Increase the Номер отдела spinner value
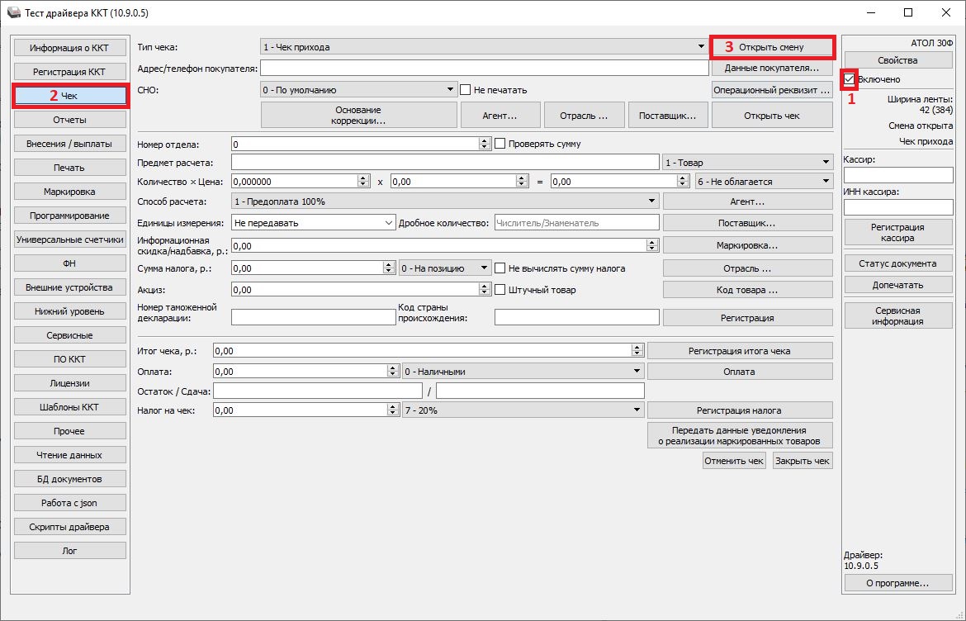966x621 pixels. (485, 140)
